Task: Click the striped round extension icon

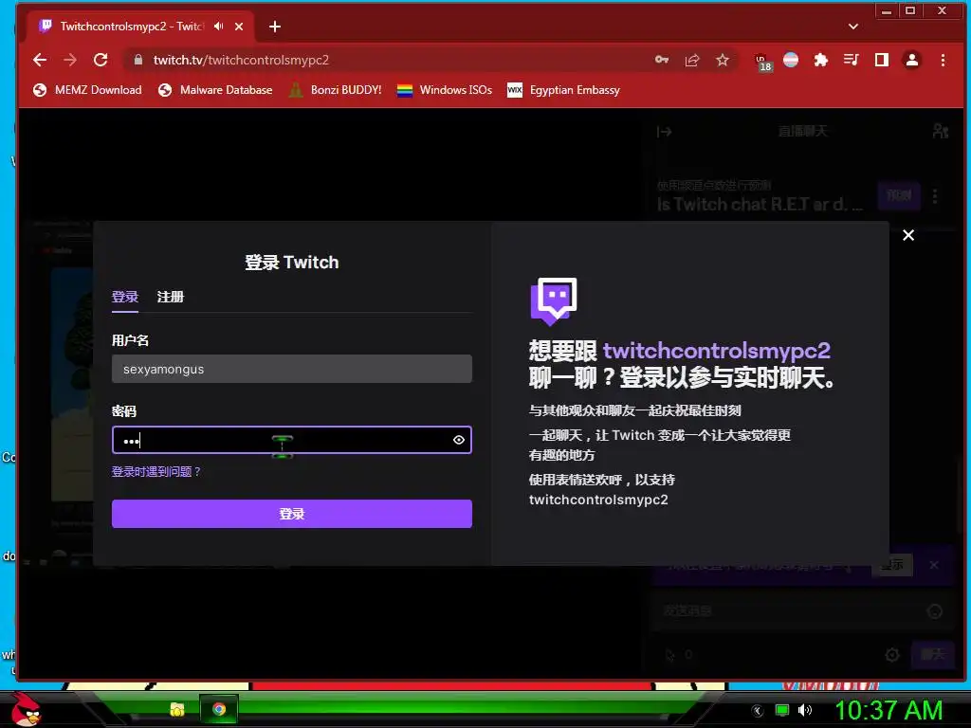Action: click(x=791, y=60)
